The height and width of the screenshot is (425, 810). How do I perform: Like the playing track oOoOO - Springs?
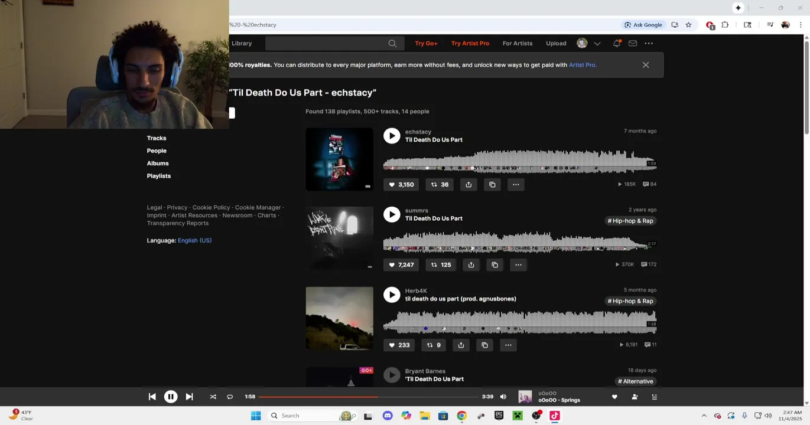click(x=614, y=397)
